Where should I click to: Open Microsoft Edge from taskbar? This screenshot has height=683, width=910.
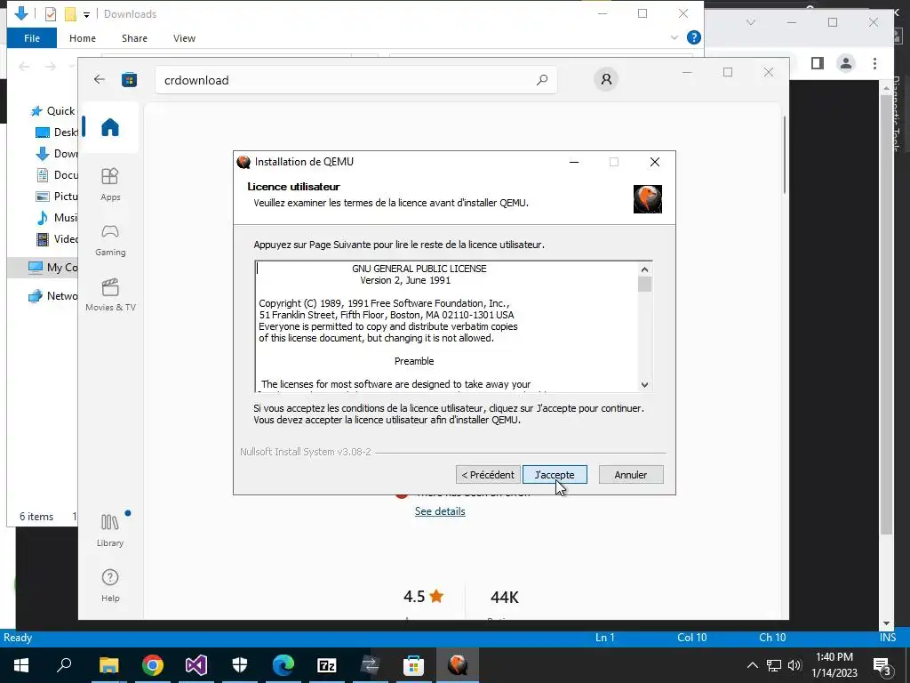[283, 665]
